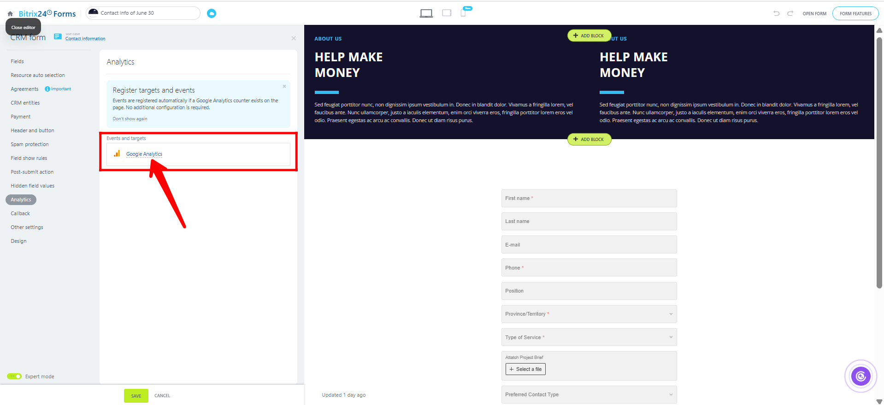Screen dimensions: 884x405
Task: Click the home icon beside Bitrix24 Forms
Action: [10, 14]
